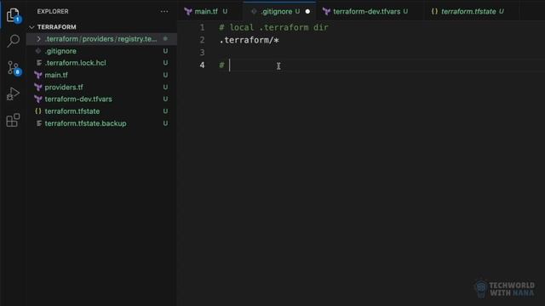Image resolution: width=545 pixels, height=306 pixels.
Task: Open .gitignore in the file tree
Action: [60, 51]
